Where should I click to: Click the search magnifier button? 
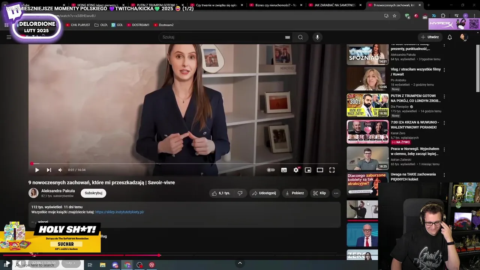[300, 37]
